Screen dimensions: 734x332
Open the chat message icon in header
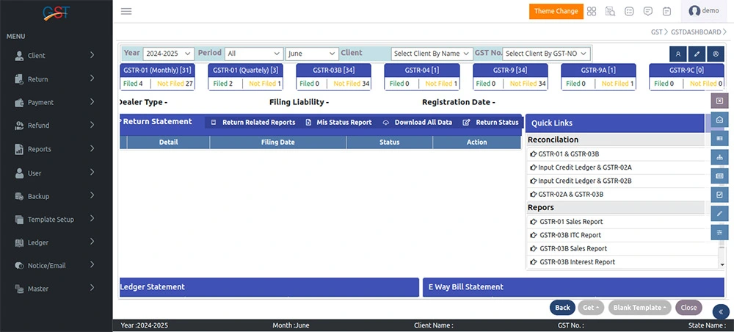pos(647,11)
